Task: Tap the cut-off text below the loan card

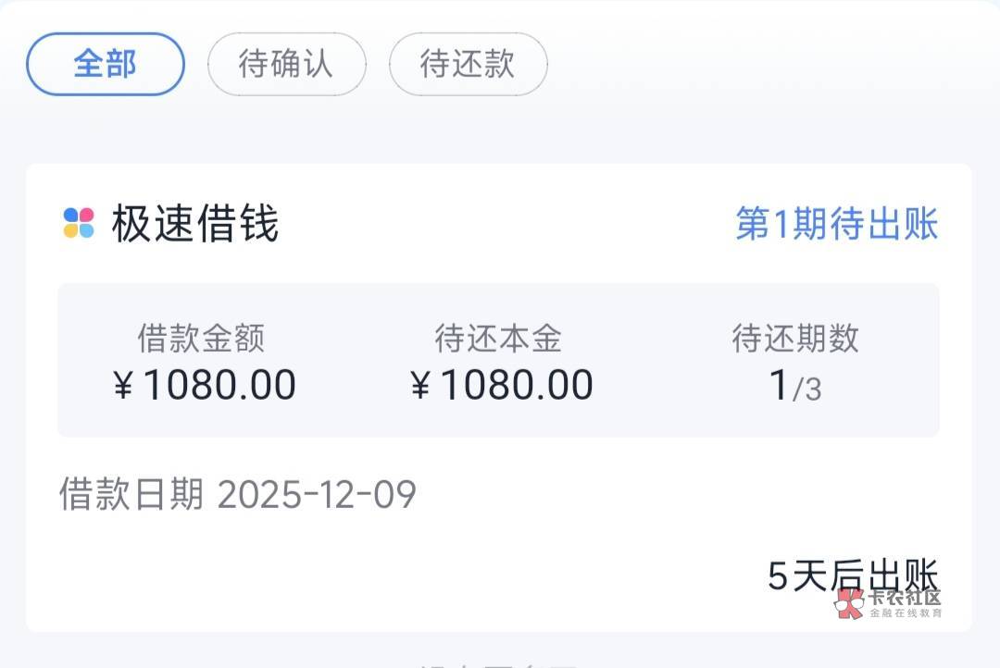Action: pyautogui.click(x=500, y=662)
